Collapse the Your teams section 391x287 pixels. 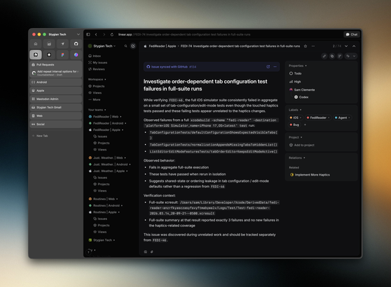coord(97,109)
